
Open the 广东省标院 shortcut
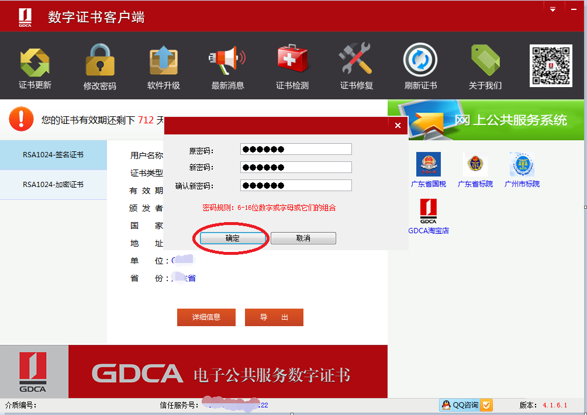475,170
